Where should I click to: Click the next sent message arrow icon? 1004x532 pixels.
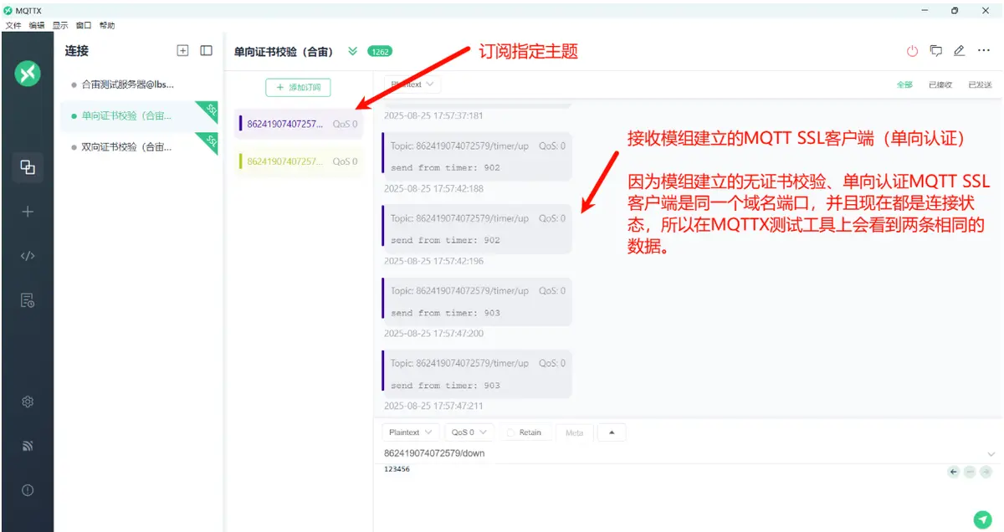pyautogui.click(x=986, y=472)
